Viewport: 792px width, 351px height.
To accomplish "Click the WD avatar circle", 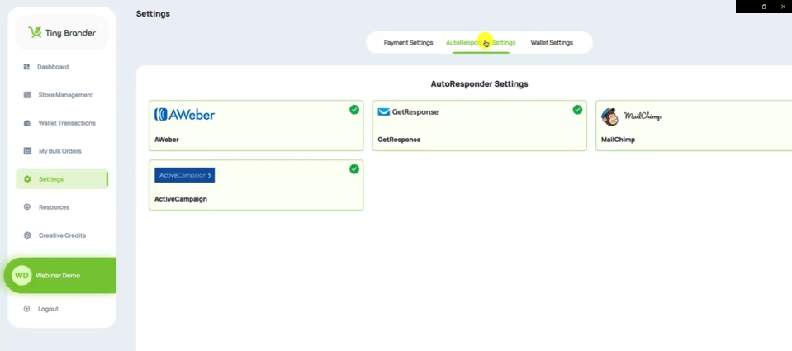I will 21,276.
